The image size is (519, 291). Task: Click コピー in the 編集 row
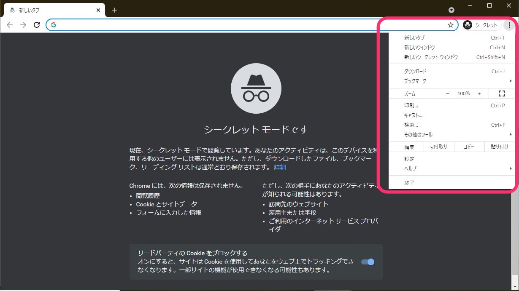(x=469, y=147)
